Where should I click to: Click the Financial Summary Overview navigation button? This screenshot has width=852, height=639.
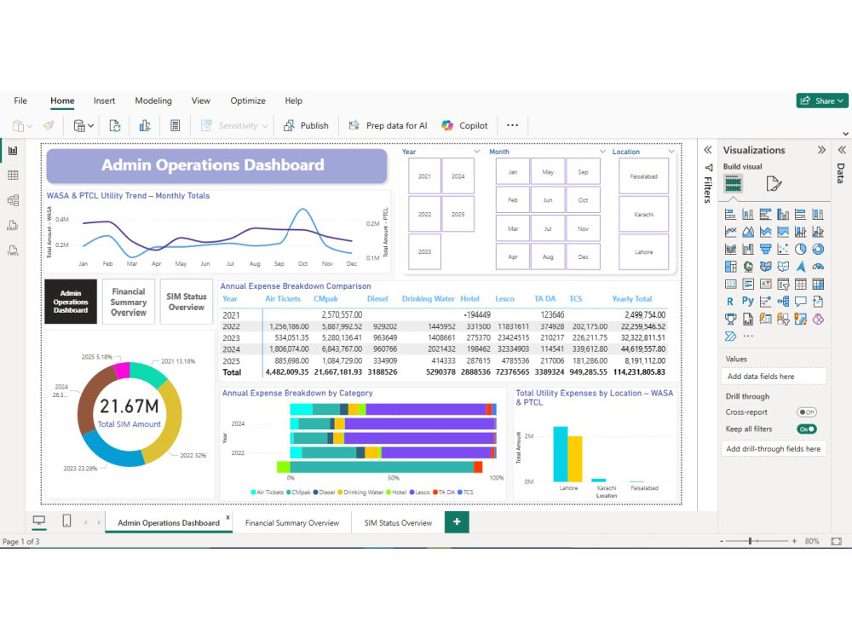tap(129, 302)
